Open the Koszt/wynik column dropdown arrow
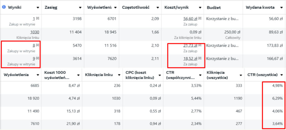Viewport: 286px width, 130px height. (200, 8)
